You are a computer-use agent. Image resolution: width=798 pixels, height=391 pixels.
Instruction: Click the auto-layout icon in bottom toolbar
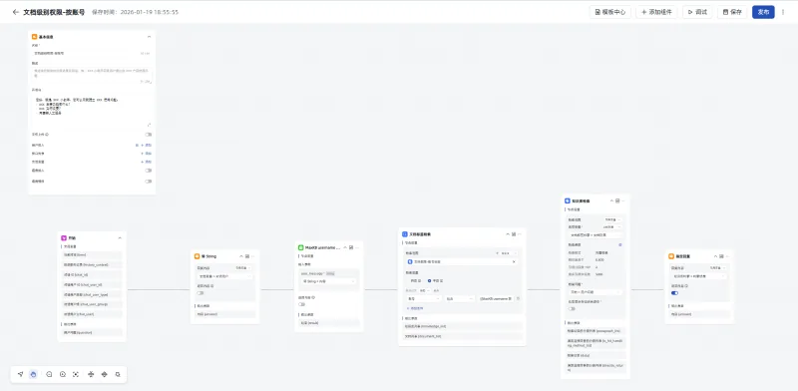118,374
